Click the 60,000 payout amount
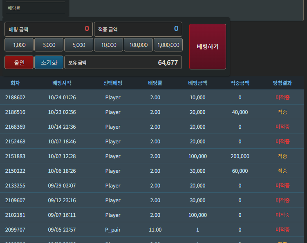This screenshot has height=243, width=307. (x=240, y=171)
